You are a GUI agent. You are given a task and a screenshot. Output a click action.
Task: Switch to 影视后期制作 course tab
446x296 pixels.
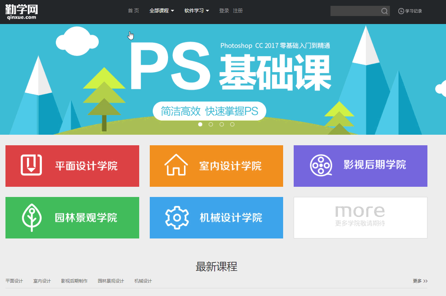(74, 281)
